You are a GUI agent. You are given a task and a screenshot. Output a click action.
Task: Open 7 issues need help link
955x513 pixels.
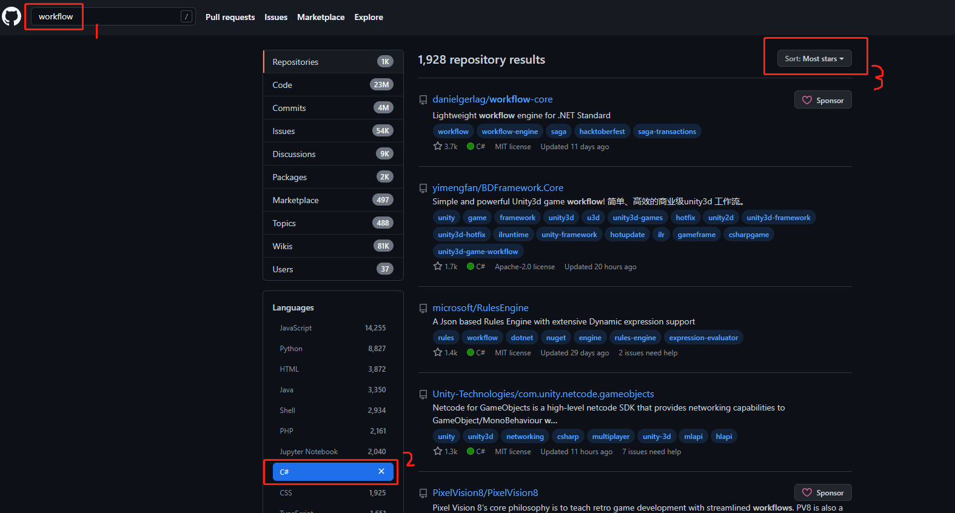click(x=651, y=452)
